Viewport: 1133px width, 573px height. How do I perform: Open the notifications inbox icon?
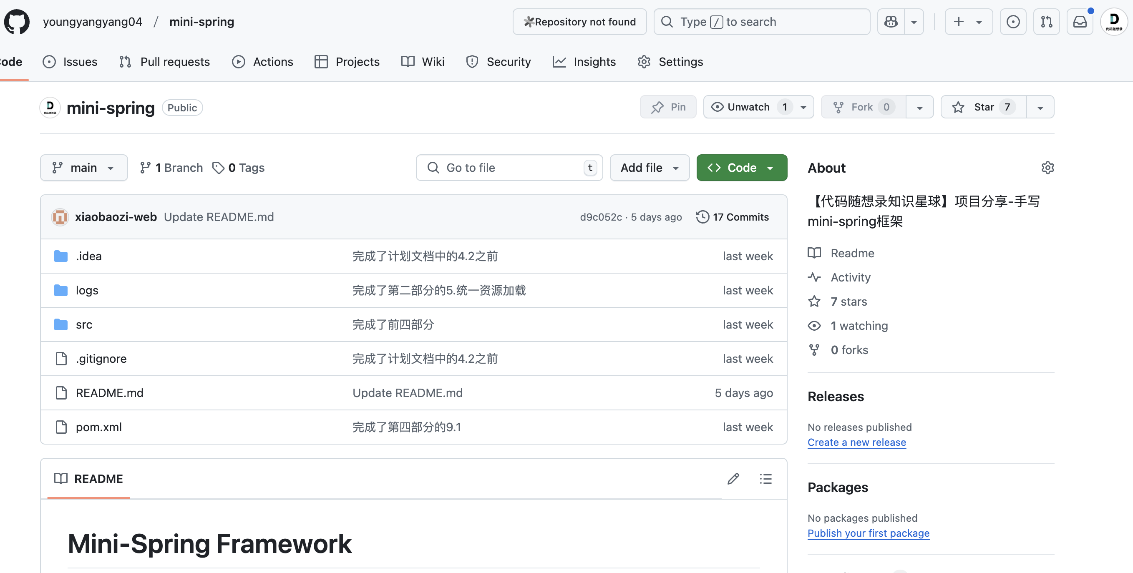(x=1080, y=22)
